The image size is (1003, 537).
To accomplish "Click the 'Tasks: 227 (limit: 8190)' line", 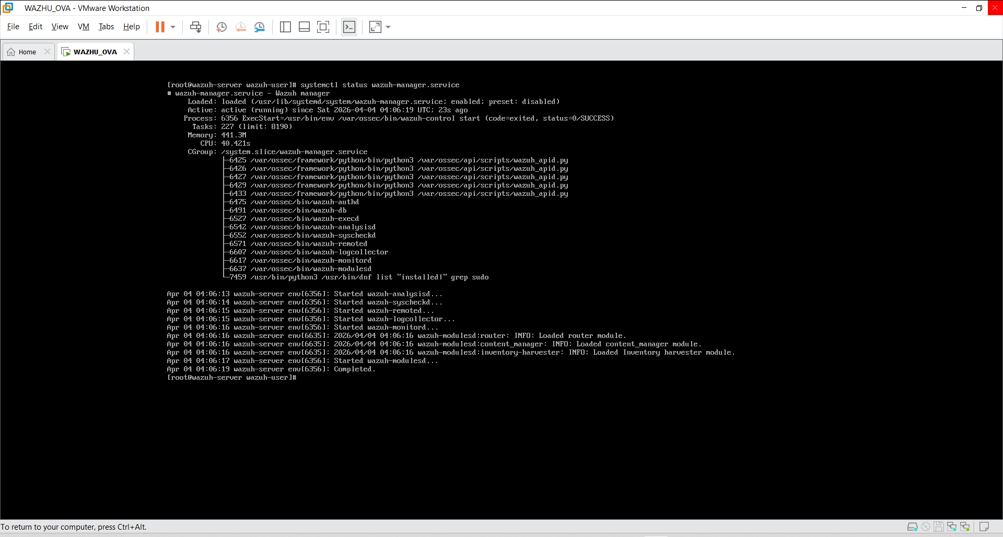I will (x=242, y=126).
